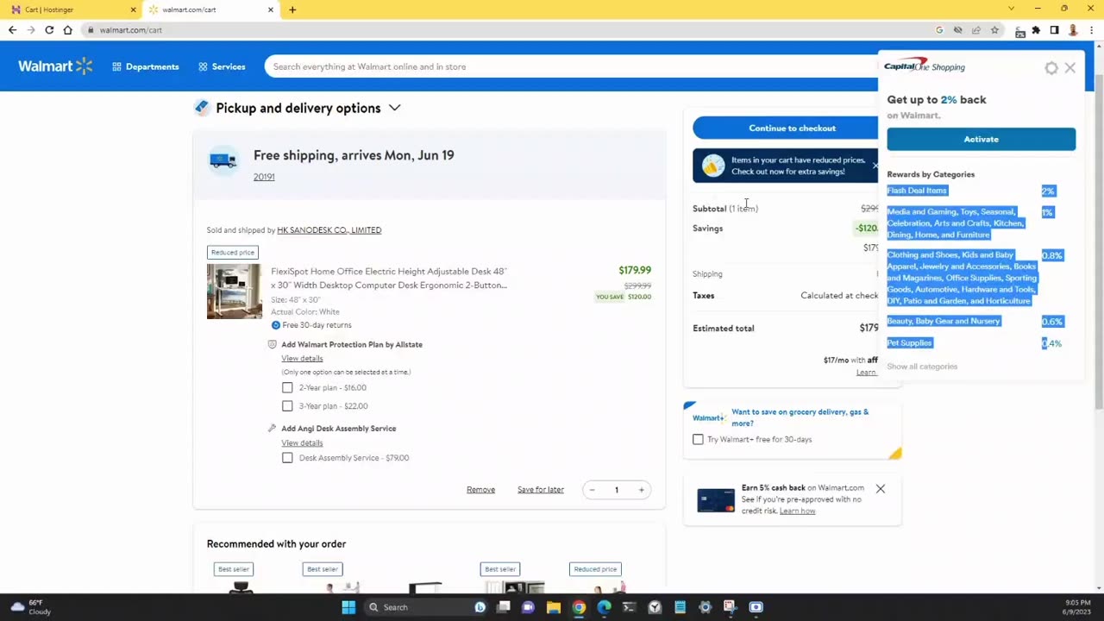Image resolution: width=1104 pixels, height=621 pixels.
Task: Open Task View in the taskbar
Action: tap(504, 607)
